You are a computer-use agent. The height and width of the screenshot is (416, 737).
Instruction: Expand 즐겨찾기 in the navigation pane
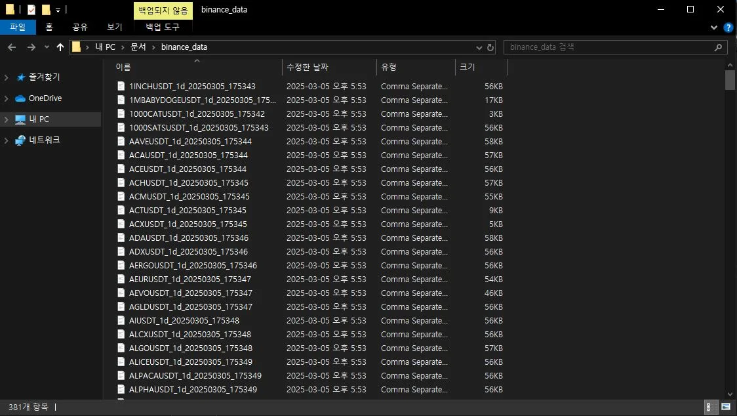pyautogui.click(x=6, y=77)
